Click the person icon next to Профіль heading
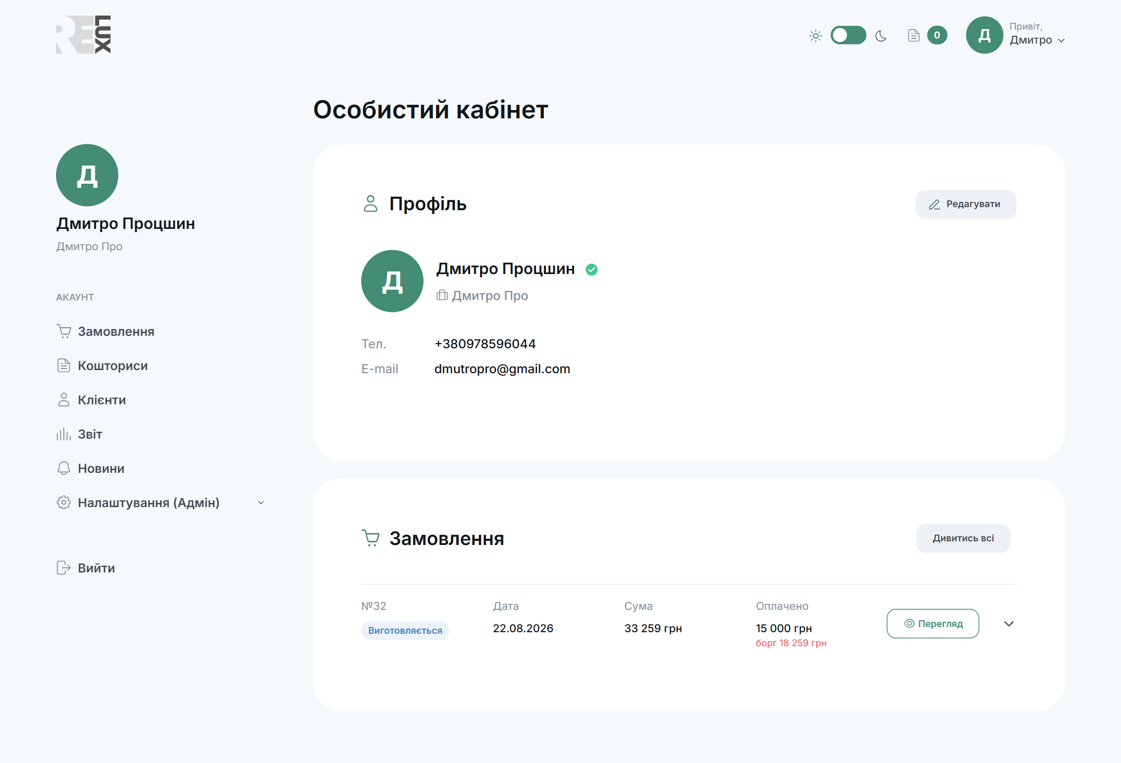 pos(370,203)
